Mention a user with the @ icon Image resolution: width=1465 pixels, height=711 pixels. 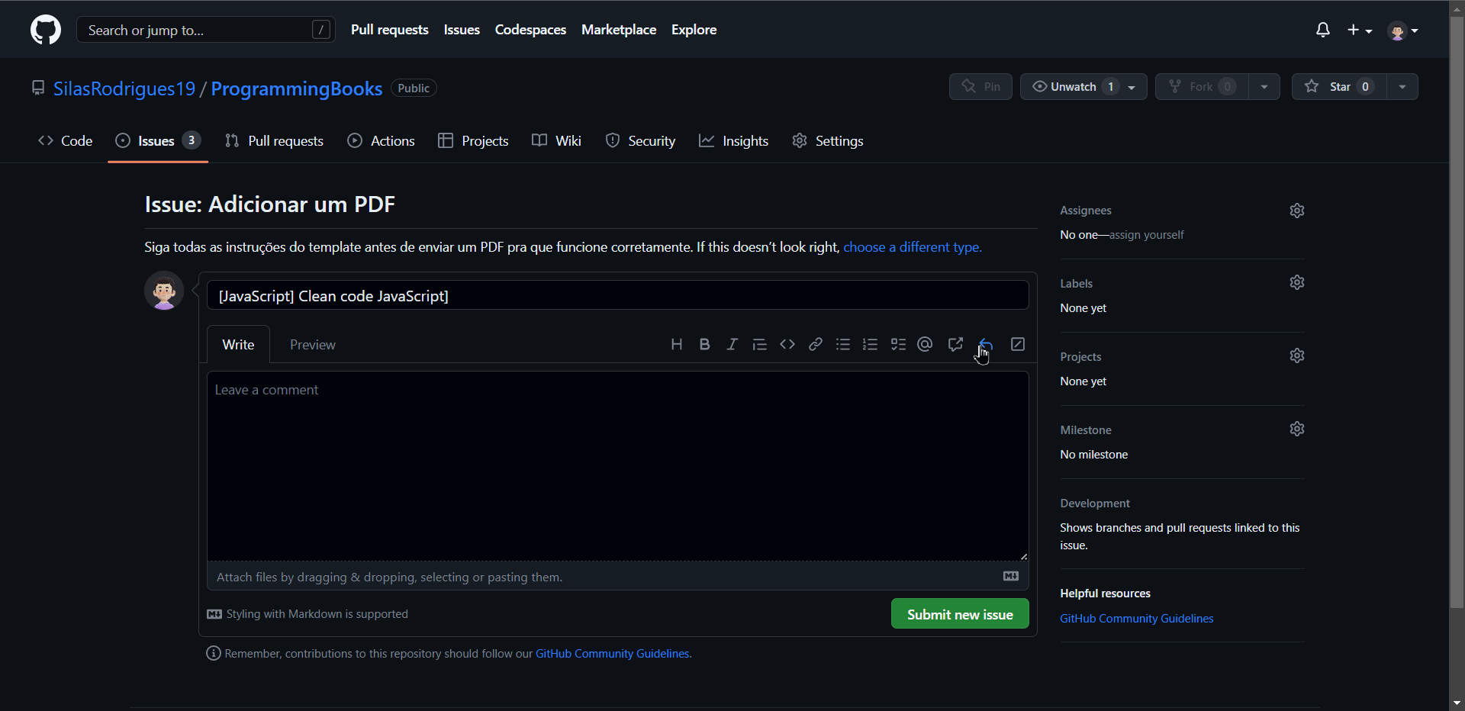[926, 344]
